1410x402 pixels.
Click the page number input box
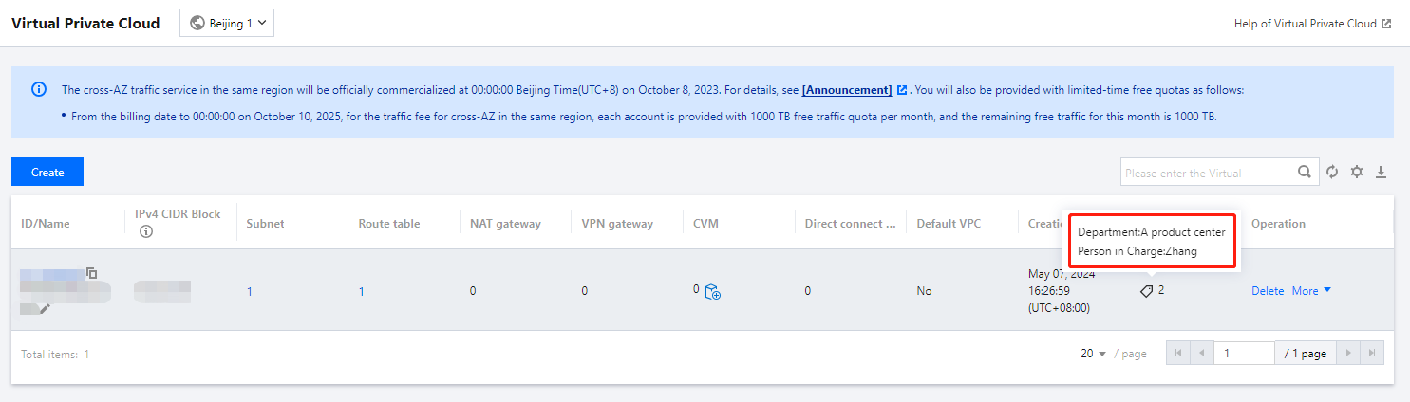pyautogui.click(x=1245, y=354)
